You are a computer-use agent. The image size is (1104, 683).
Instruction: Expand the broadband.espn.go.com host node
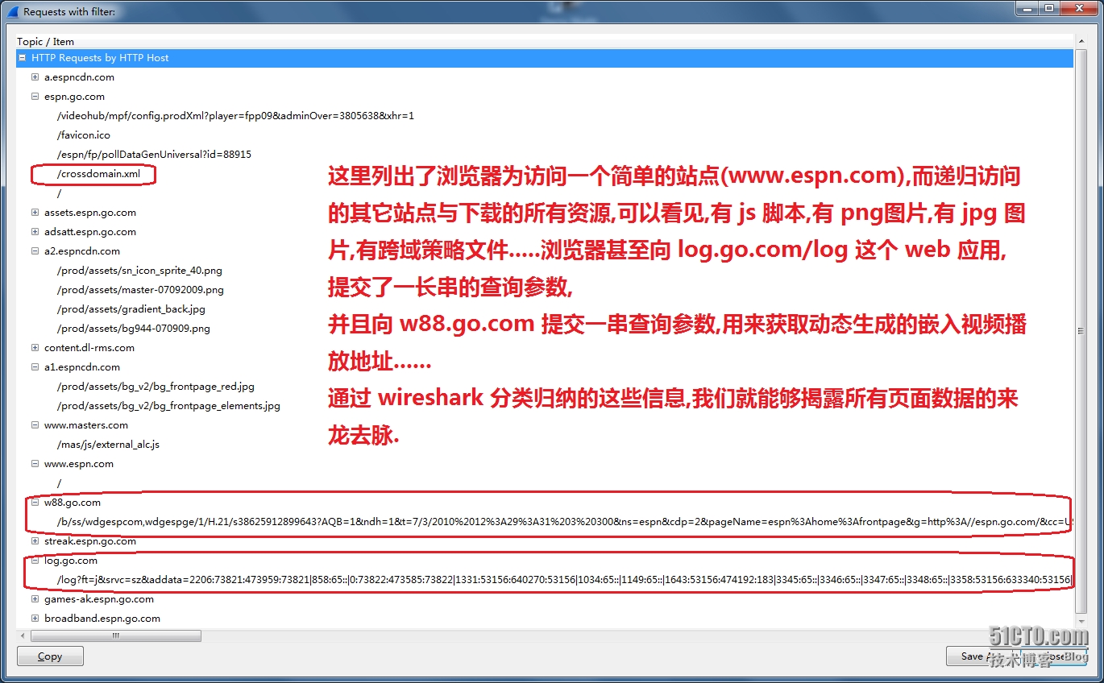pos(35,619)
